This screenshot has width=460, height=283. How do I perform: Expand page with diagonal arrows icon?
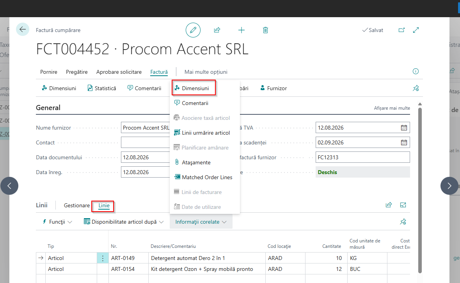(416, 30)
